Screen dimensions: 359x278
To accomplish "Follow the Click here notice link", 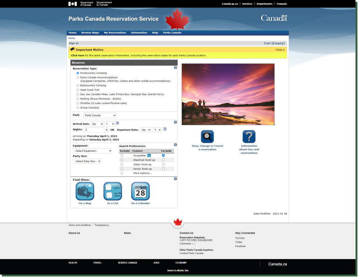I will pyautogui.click(x=78, y=55).
